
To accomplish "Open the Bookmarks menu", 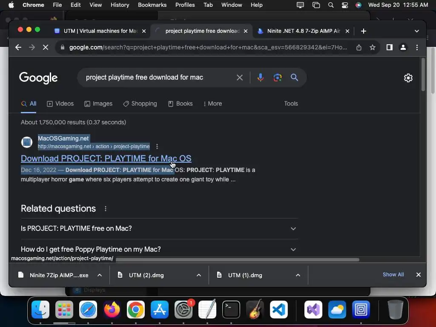I will [x=152, y=5].
